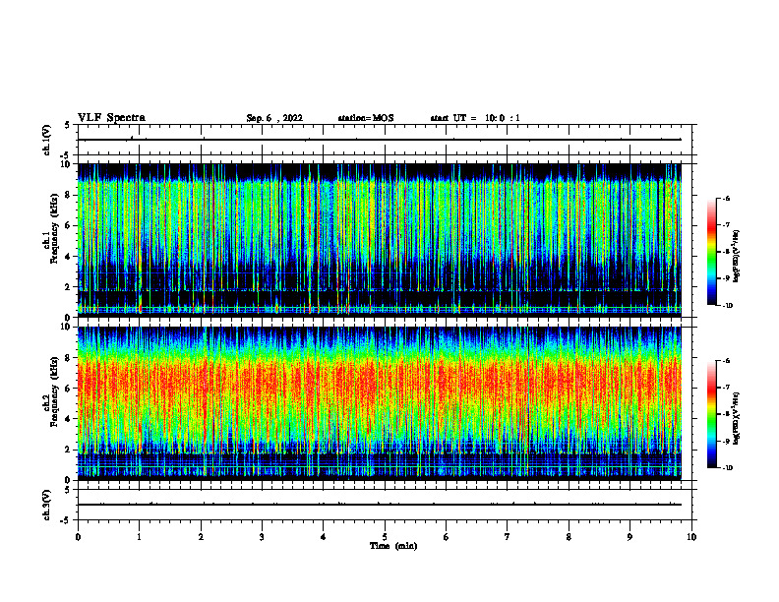Click the ch.1 colorbar label '-6'
This screenshot has height=602, width=779.
tap(726, 198)
